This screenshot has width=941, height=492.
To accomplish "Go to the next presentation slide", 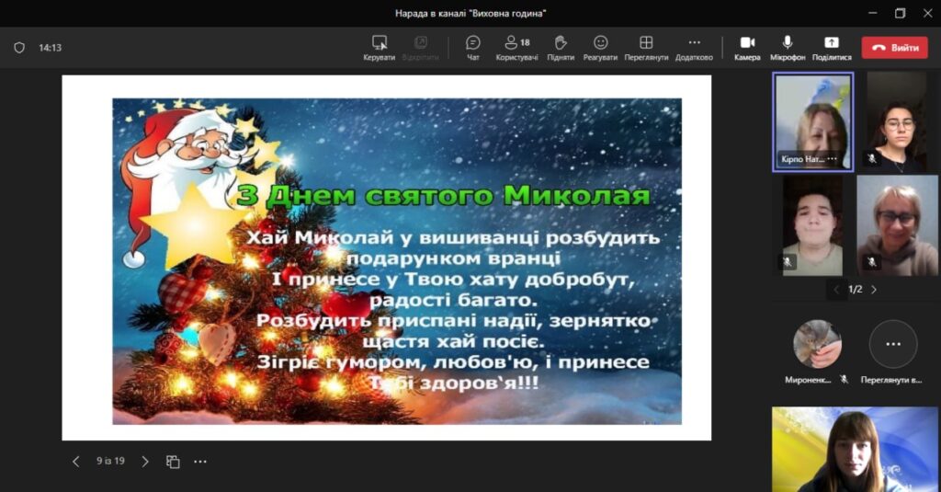I will point(145,462).
